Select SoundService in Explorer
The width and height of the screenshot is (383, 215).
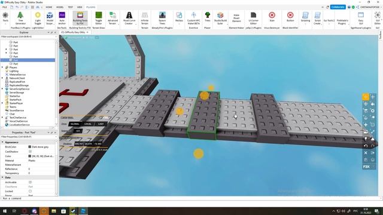click(x=16, y=110)
